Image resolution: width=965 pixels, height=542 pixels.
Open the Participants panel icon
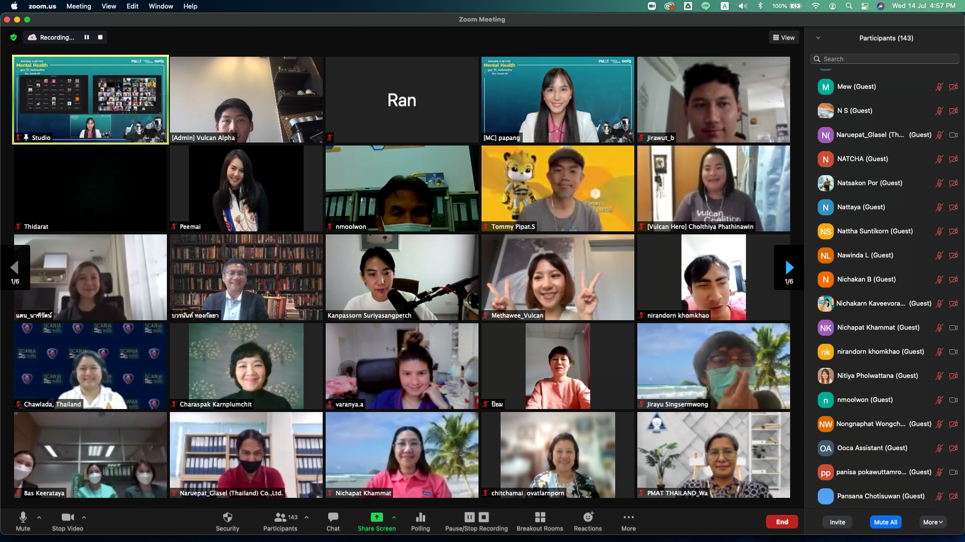pyautogui.click(x=280, y=517)
